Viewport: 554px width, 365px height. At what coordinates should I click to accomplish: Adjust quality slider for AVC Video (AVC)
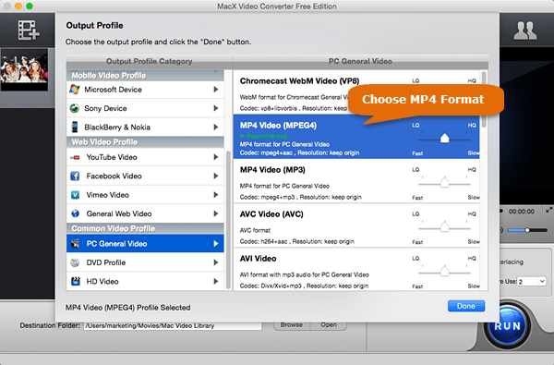(444, 227)
